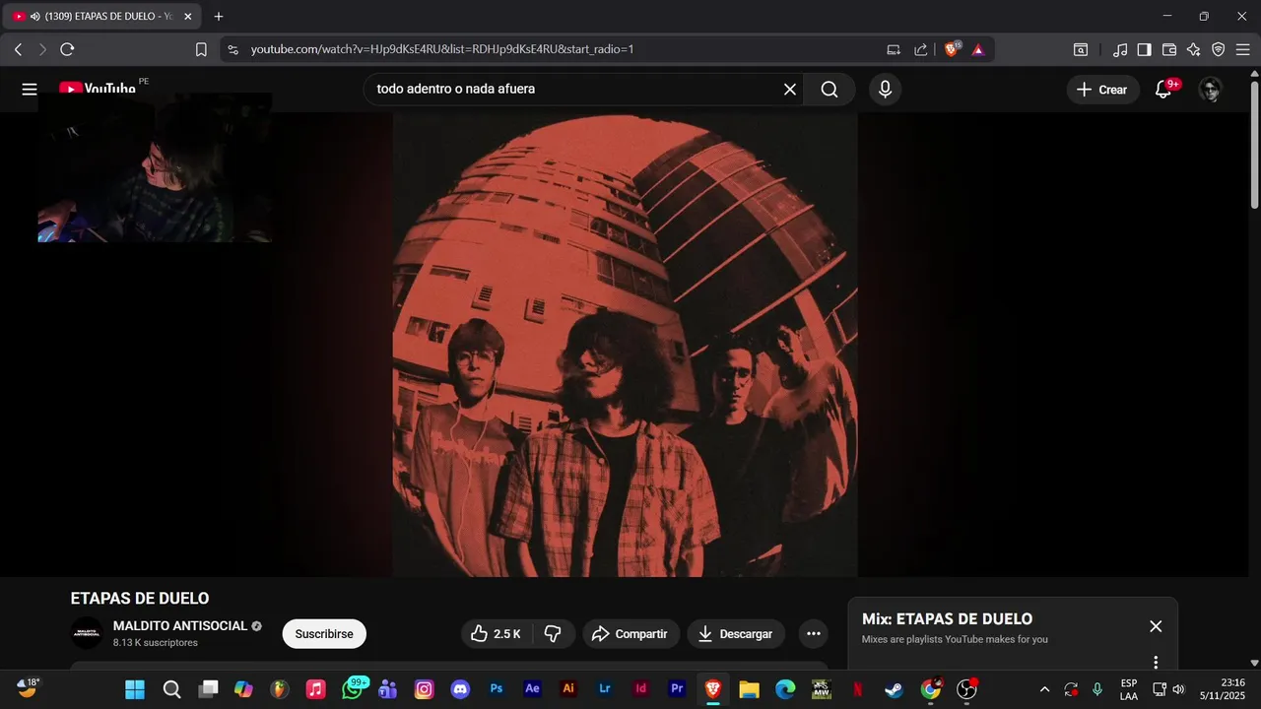Open the tab search button in toolbar
The width and height of the screenshot is (1261, 709).
[x=1081, y=49]
